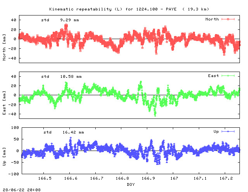
Task: Click the timestamp '28/06/22 20:08'
Action: 22,190
